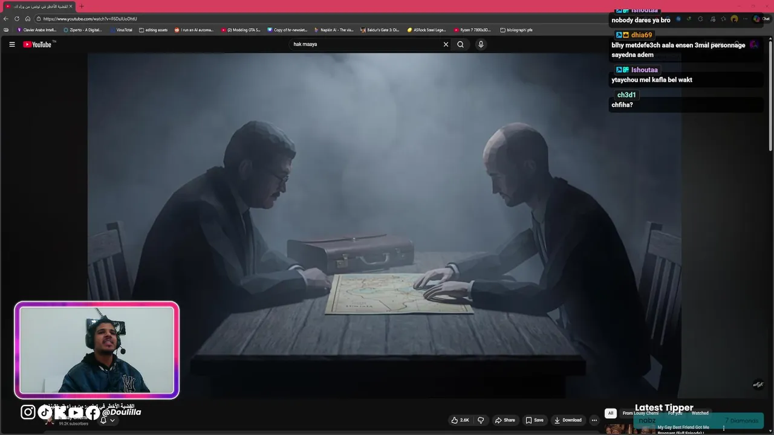774x435 pixels.
Task: Open Ziperto - A Digital... bookmark
Action: [83, 30]
